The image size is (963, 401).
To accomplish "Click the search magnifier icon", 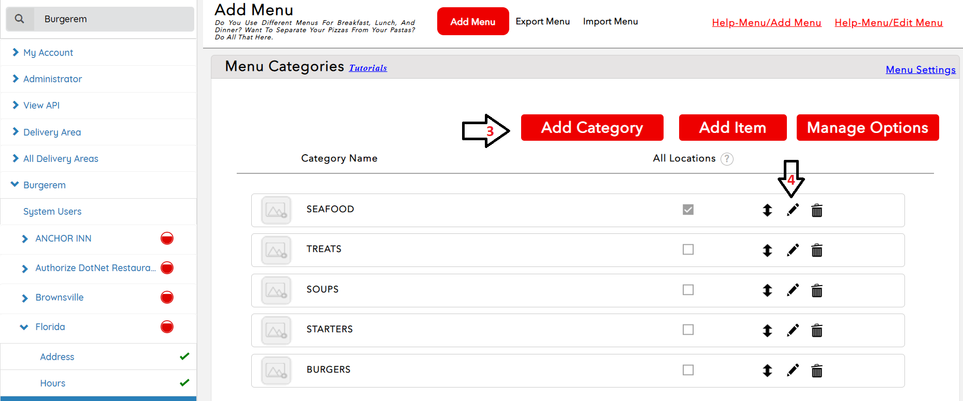I will (x=20, y=19).
